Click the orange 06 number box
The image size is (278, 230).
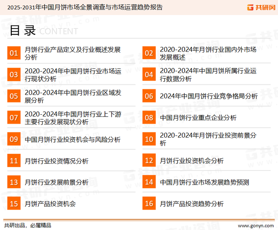click(x=149, y=96)
